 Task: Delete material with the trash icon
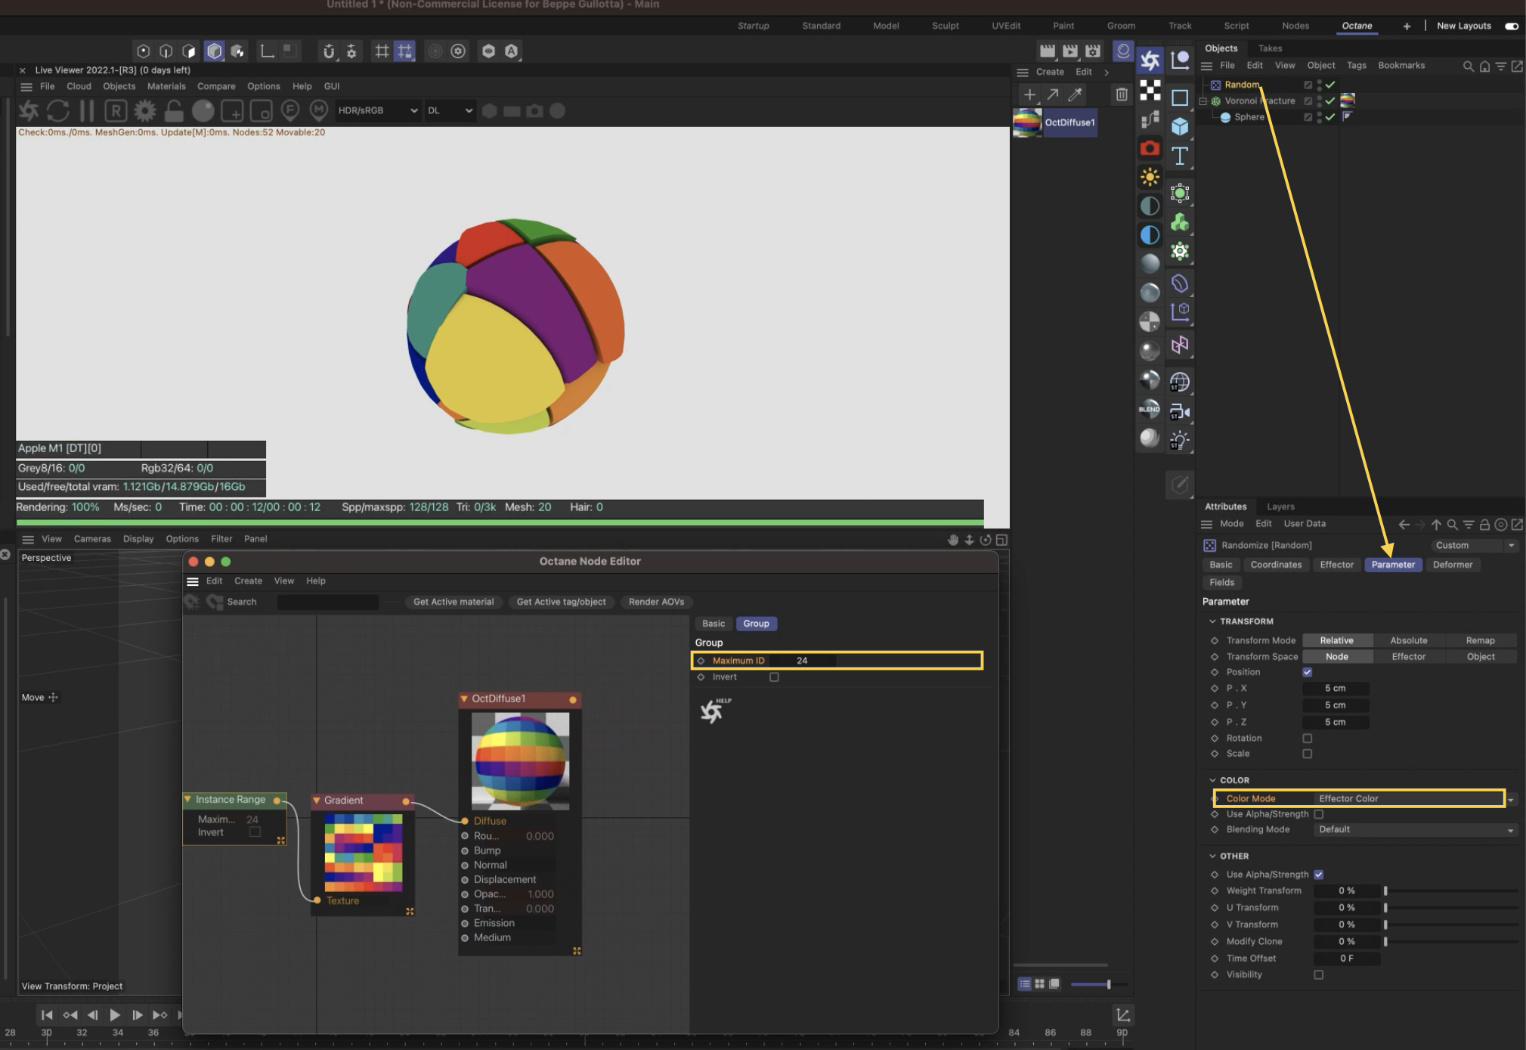1122,94
